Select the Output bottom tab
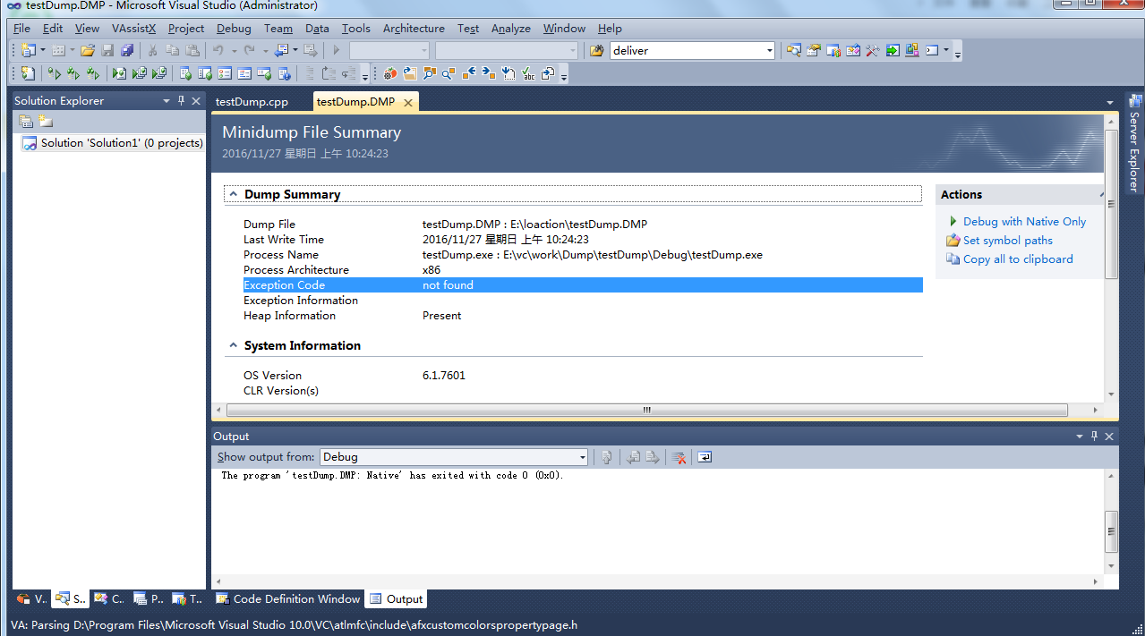Image resolution: width=1145 pixels, height=636 pixels. coord(396,599)
